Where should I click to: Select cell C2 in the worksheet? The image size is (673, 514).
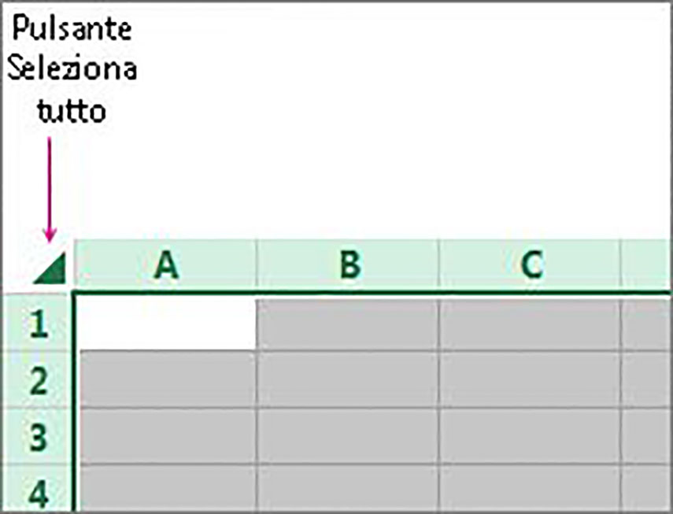(531, 380)
